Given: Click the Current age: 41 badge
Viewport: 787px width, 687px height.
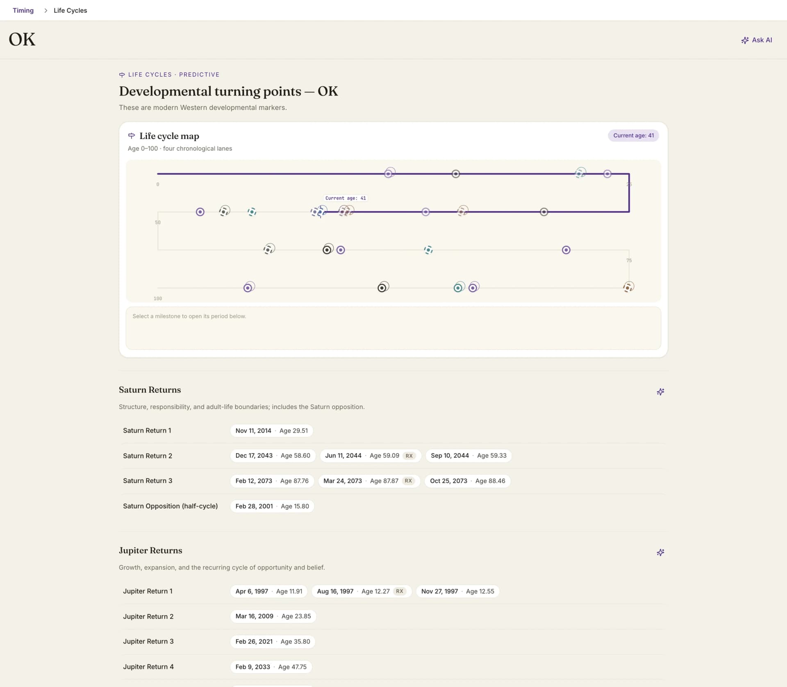Looking at the screenshot, I should pos(633,135).
